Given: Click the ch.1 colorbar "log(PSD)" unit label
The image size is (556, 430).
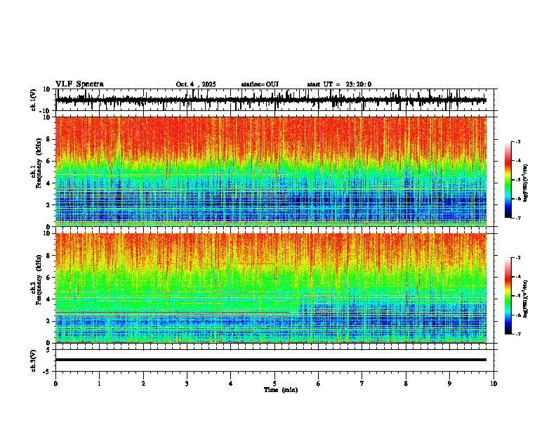Looking at the screenshot, I should [x=526, y=183].
